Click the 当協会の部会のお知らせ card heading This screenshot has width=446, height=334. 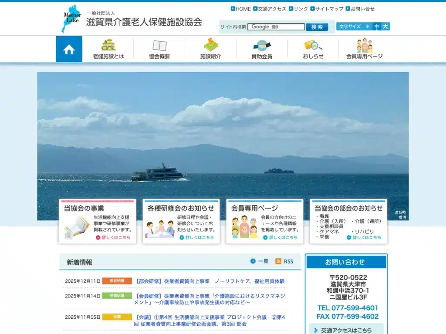pos(348,208)
